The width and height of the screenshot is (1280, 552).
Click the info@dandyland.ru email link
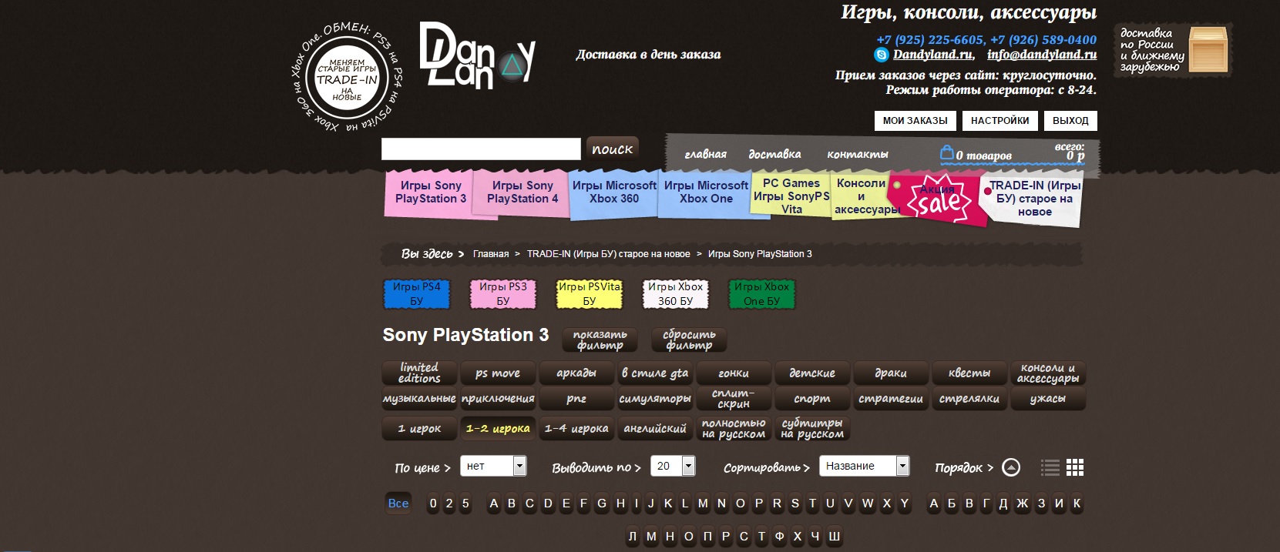(x=1042, y=55)
